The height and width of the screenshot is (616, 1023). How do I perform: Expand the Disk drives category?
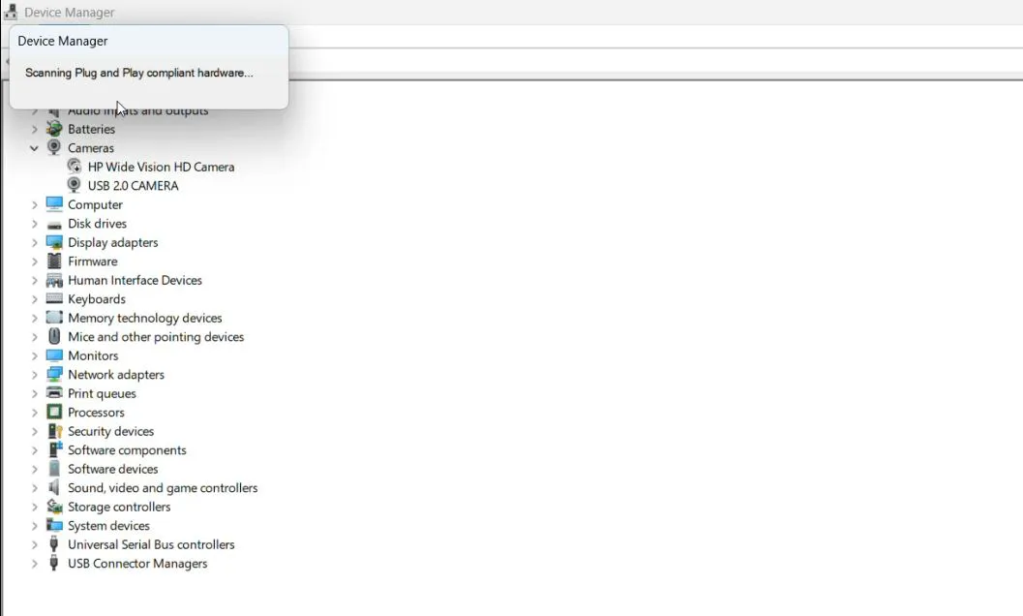click(x=34, y=224)
